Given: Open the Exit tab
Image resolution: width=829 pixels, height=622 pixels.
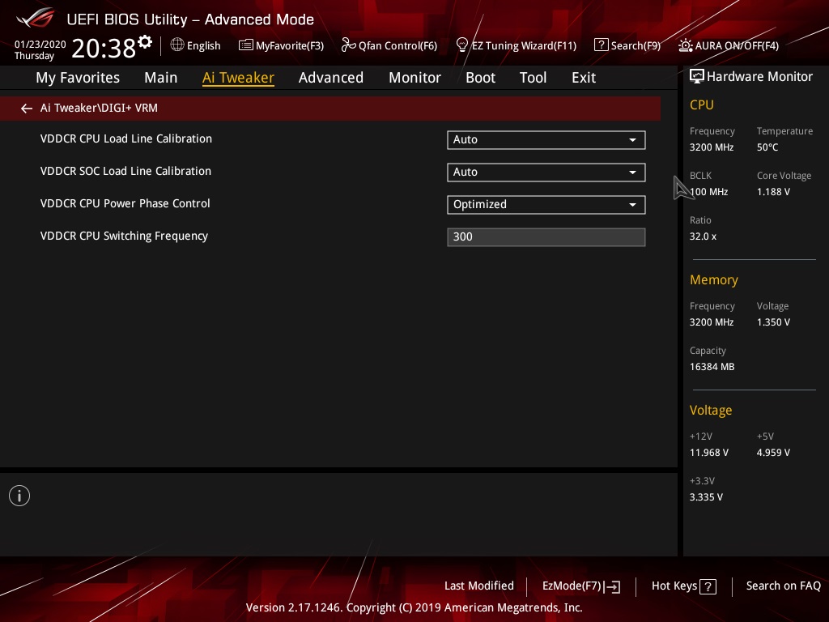Looking at the screenshot, I should pyautogui.click(x=584, y=78).
